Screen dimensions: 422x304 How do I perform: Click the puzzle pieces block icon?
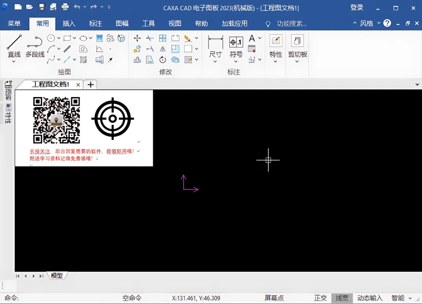click(x=110, y=38)
